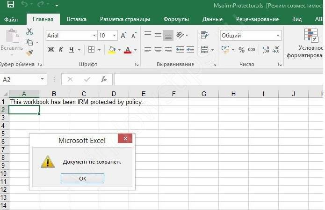
Task: Toggle Bold formatting (Ж)
Action: (51, 50)
